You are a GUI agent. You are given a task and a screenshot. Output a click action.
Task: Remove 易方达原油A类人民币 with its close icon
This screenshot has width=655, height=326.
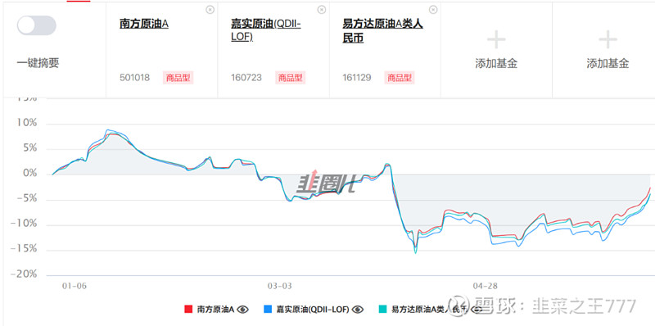[433, 10]
